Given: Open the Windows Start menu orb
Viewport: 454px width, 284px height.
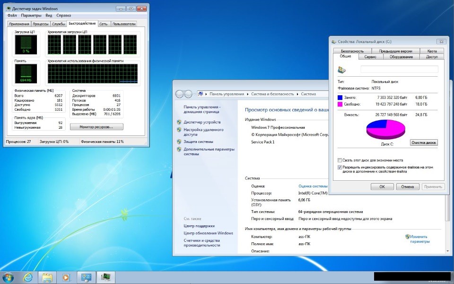Looking at the screenshot, I should tap(8, 277).
